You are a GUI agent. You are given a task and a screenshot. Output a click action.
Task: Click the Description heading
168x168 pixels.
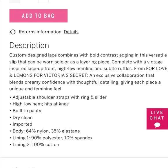pyautogui.click(x=29, y=45)
